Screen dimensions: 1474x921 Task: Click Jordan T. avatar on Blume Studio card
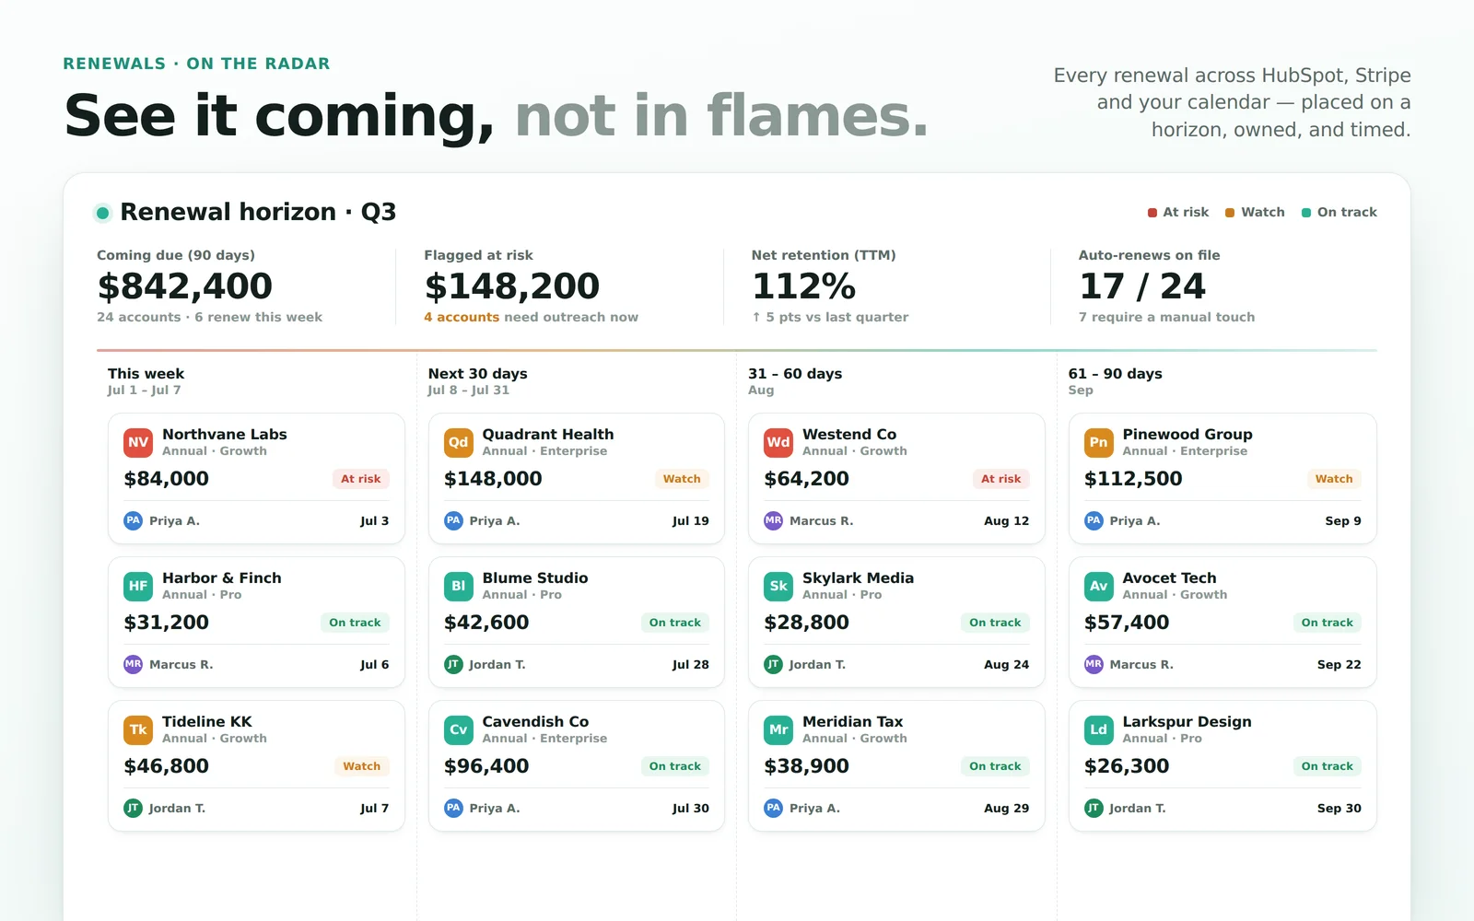[x=453, y=664]
